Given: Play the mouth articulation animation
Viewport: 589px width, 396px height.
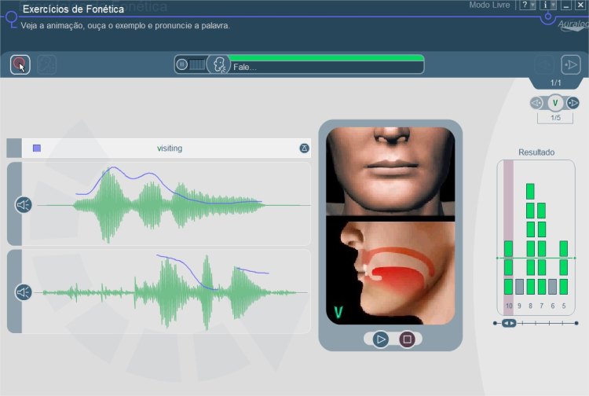Looking at the screenshot, I should click(380, 339).
